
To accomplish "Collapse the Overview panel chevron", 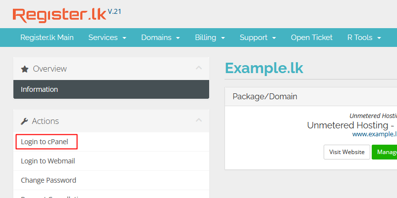I will click(199, 68).
